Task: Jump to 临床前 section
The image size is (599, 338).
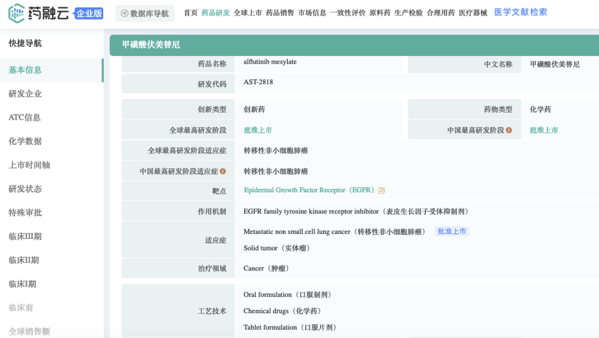Action: [x=21, y=308]
